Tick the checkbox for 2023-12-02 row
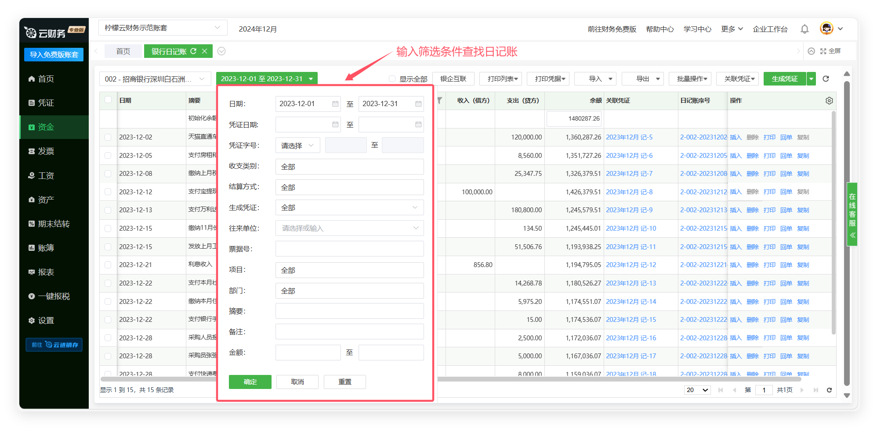This screenshot has width=877, height=428. click(108, 137)
